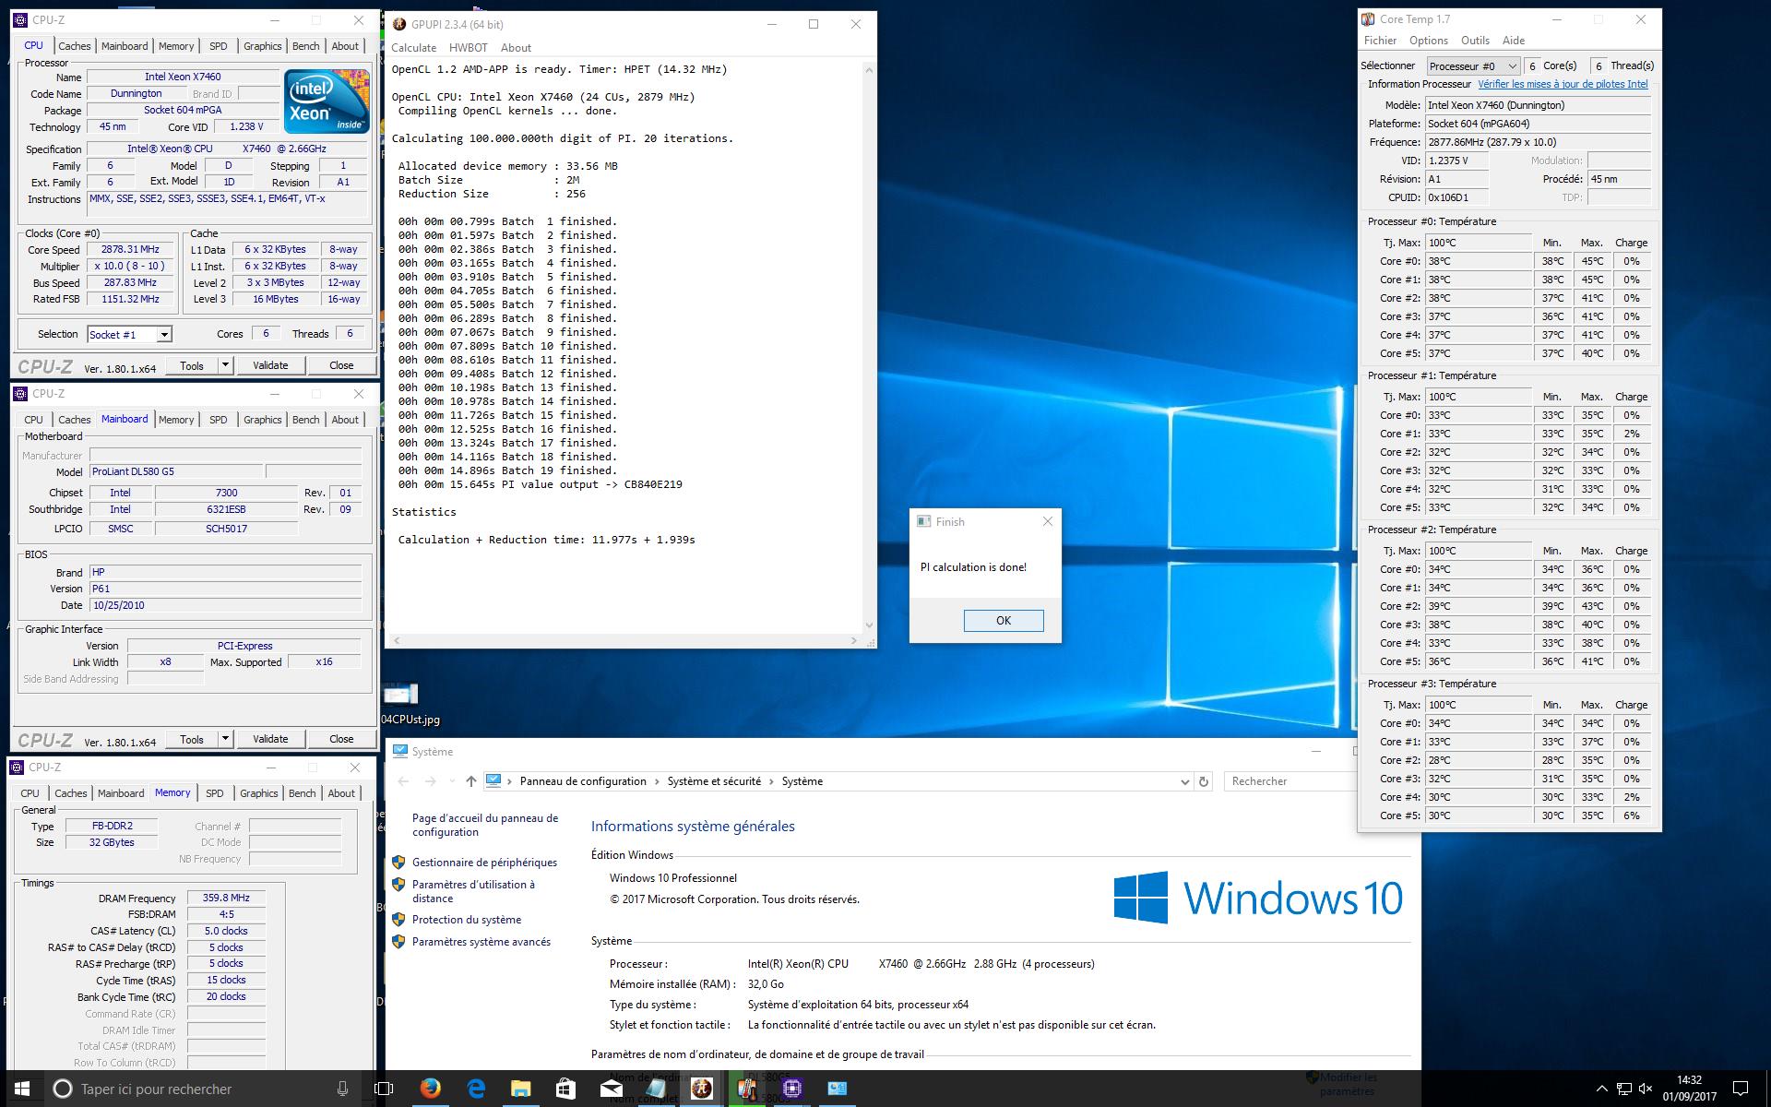Open the Bench tab in the top CPU-Z window

point(305,46)
